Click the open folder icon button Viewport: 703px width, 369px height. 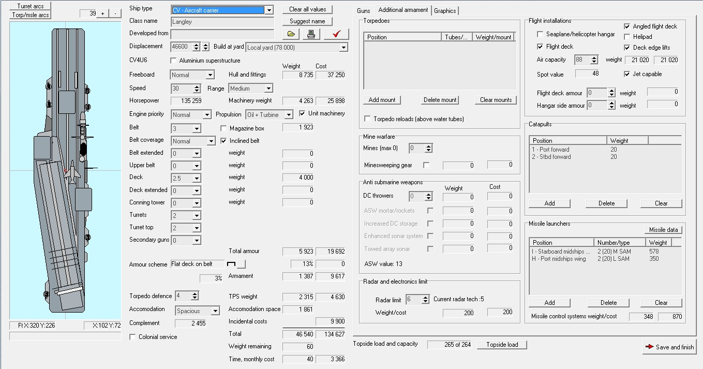[x=291, y=34]
